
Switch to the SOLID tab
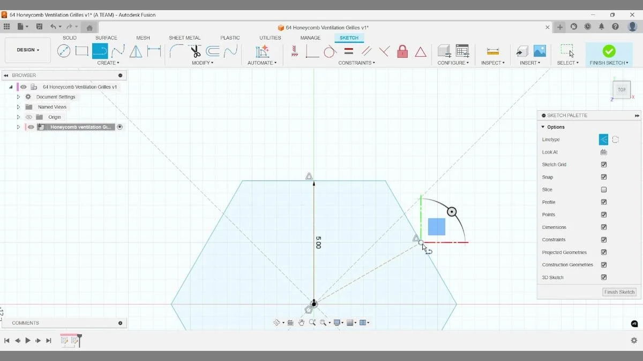(69, 37)
